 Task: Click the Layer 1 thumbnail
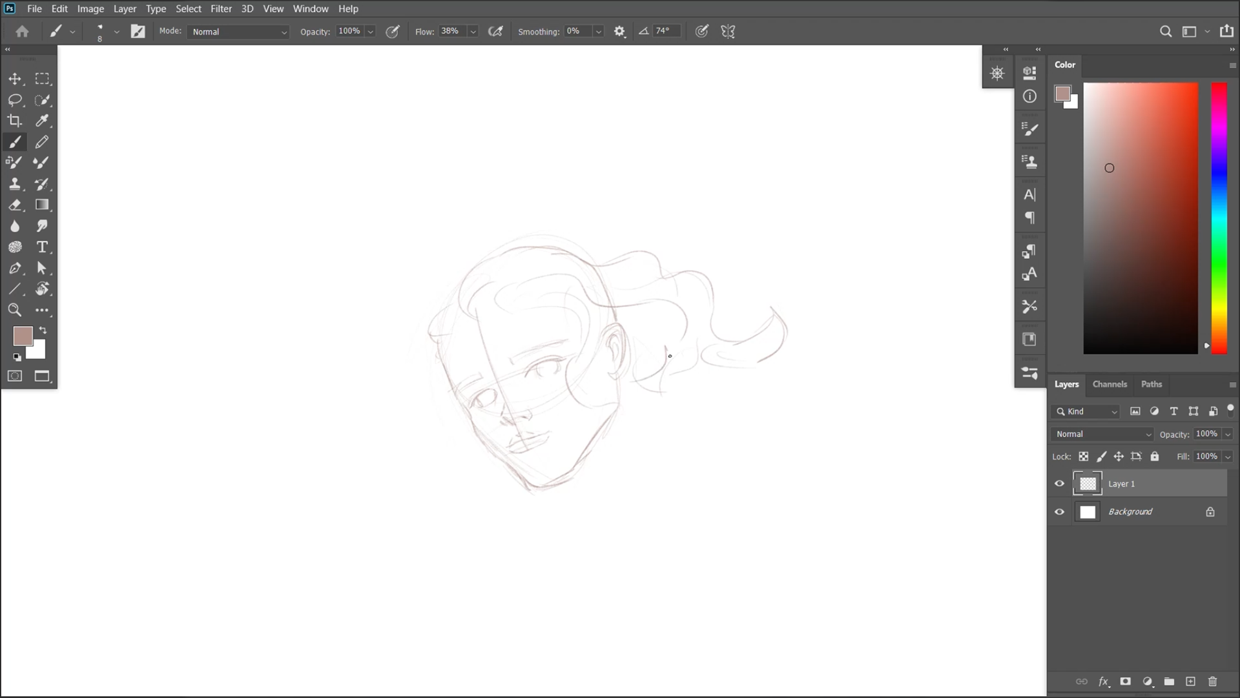1088,484
